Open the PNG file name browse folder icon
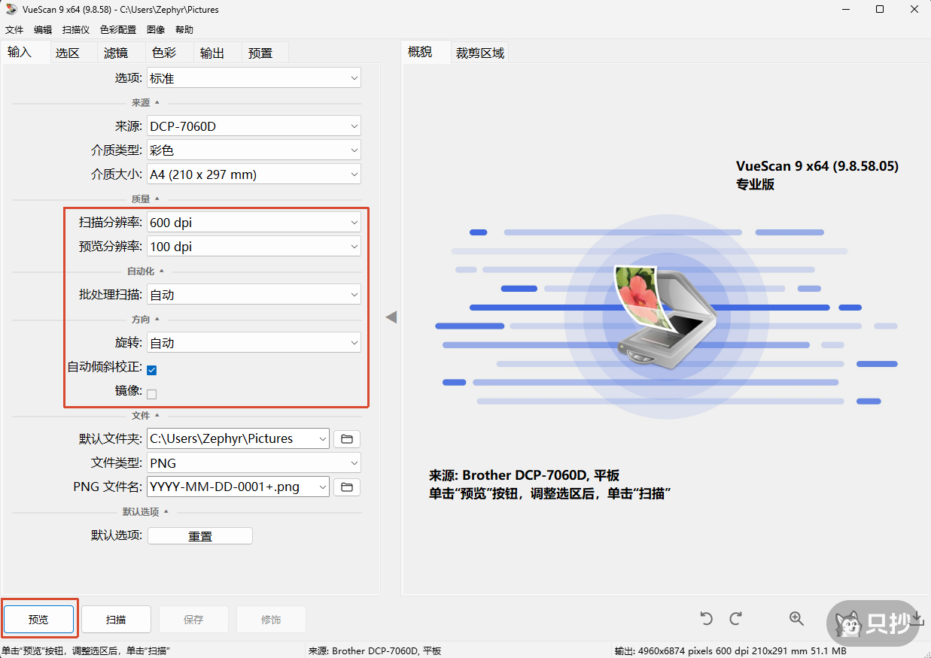Image resolution: width=931 pixels, height=658 pixels. [347, 487]
